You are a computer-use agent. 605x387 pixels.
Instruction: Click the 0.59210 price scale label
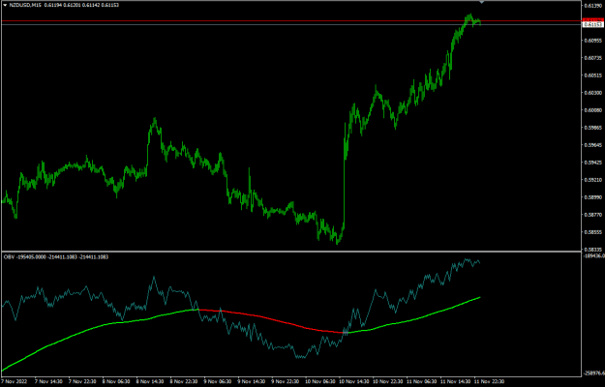point(593,180)
